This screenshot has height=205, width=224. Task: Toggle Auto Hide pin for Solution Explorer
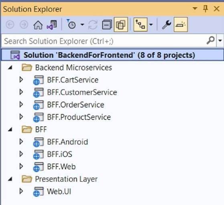click(x=206, y=9)
